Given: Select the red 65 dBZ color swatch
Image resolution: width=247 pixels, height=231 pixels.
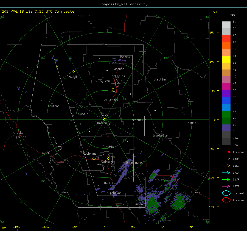Looking at the screenshot, I should (226, 39).
